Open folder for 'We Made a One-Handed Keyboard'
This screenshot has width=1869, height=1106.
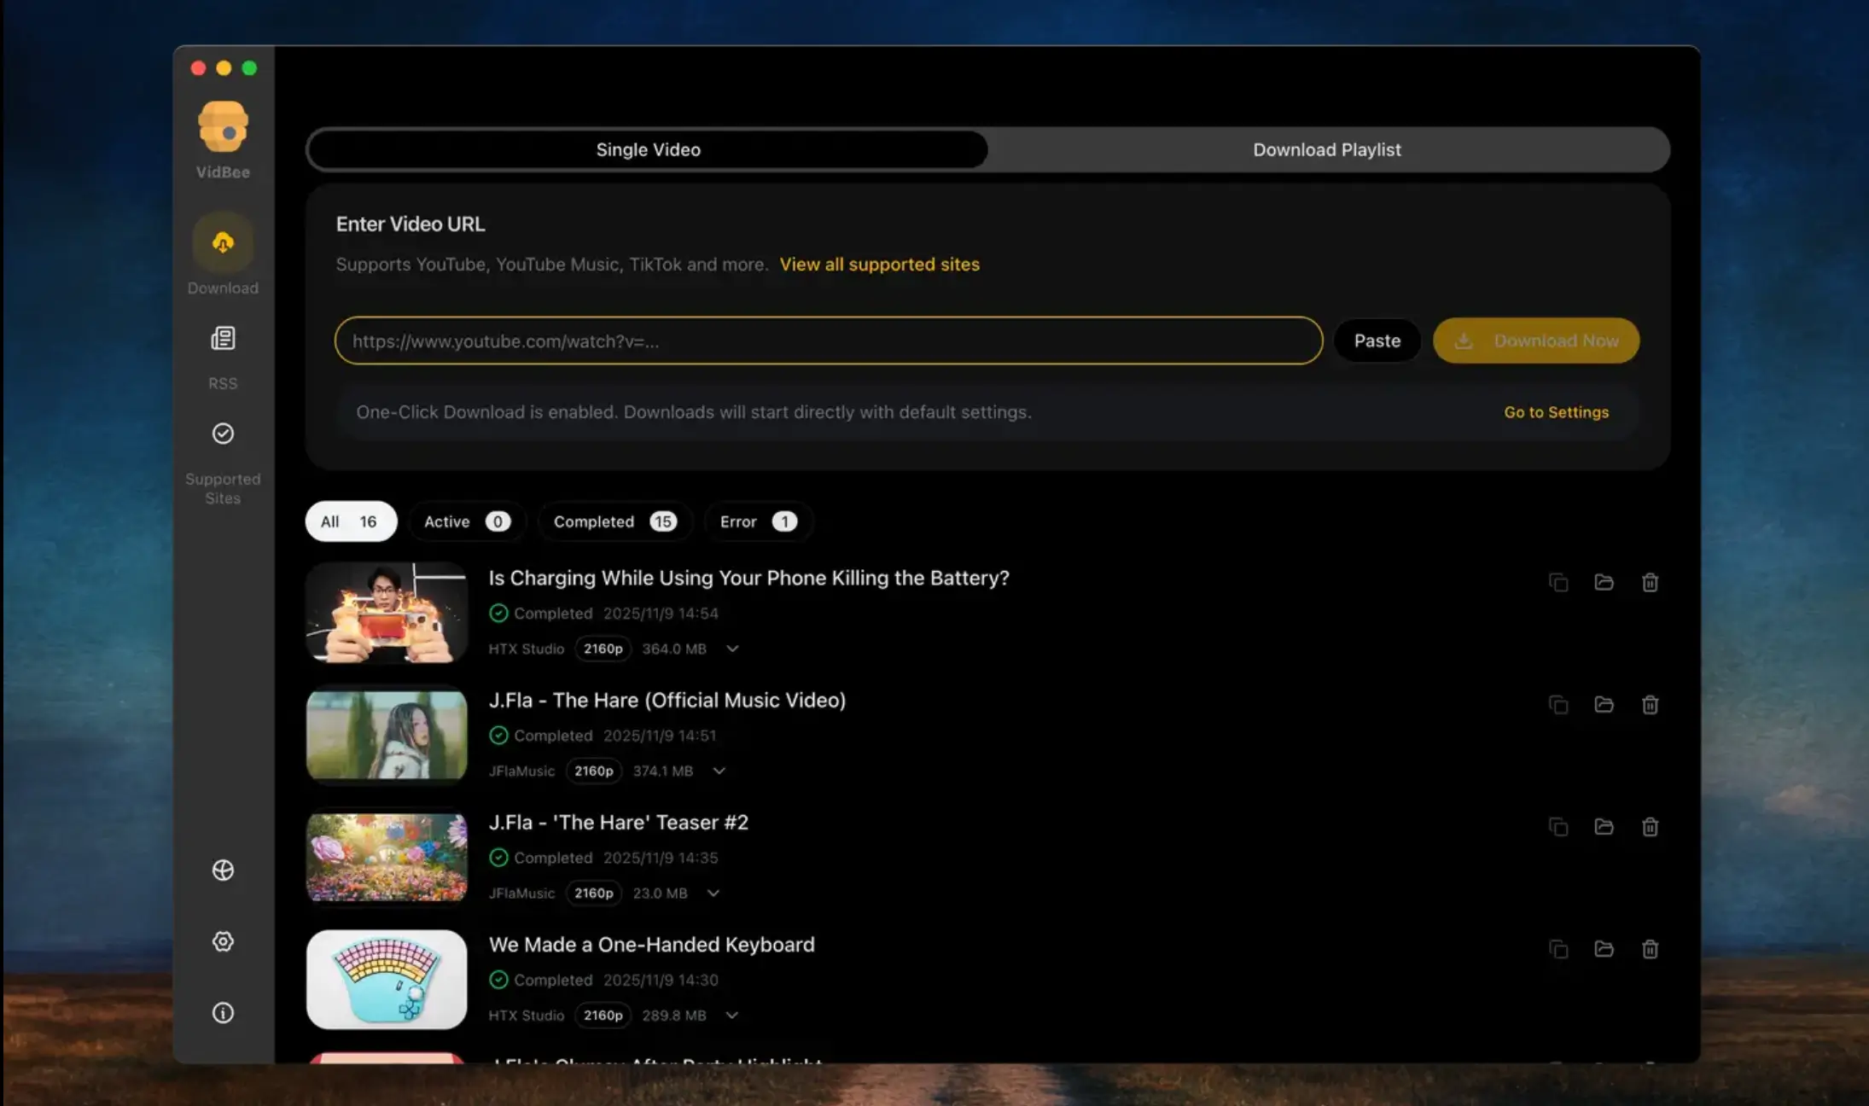[x=1604, y=949]
